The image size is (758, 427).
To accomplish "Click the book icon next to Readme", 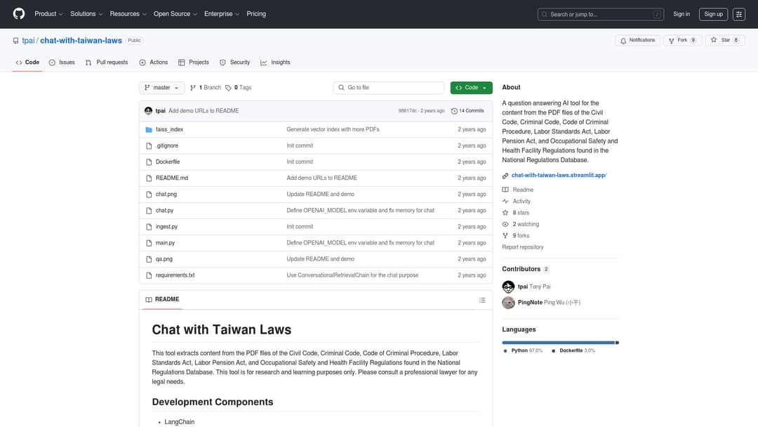I will coord(505,190).
